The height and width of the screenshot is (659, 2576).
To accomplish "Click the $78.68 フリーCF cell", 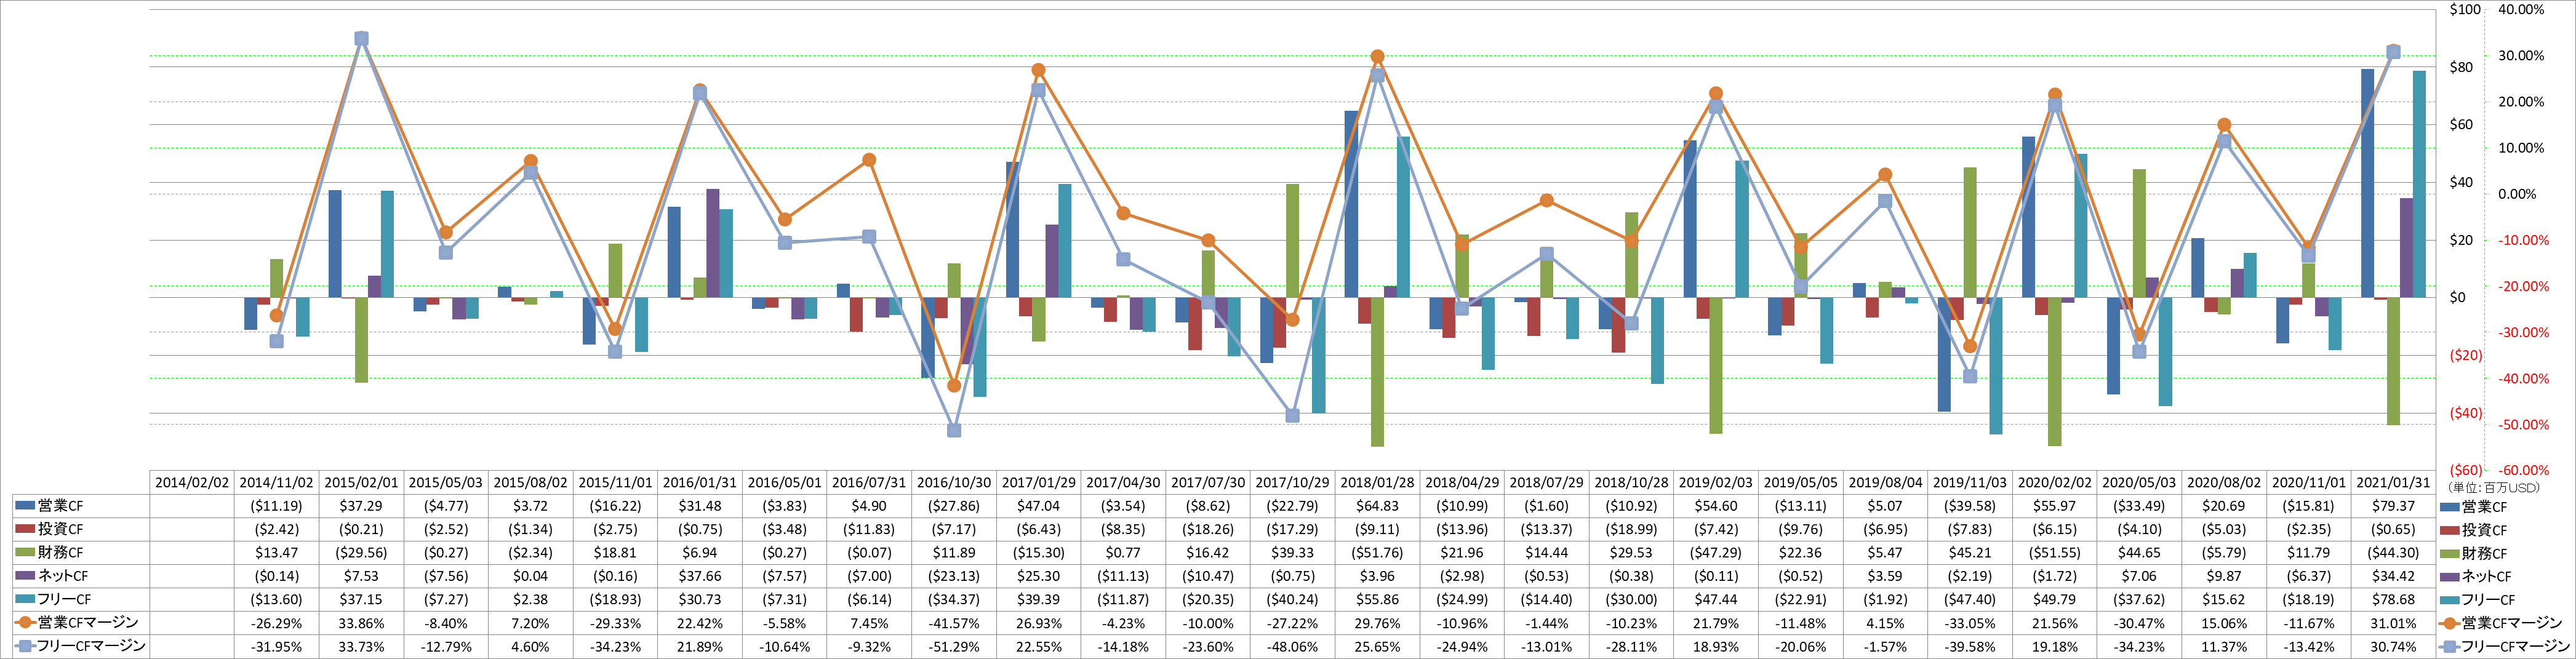I will (2393, 599).
